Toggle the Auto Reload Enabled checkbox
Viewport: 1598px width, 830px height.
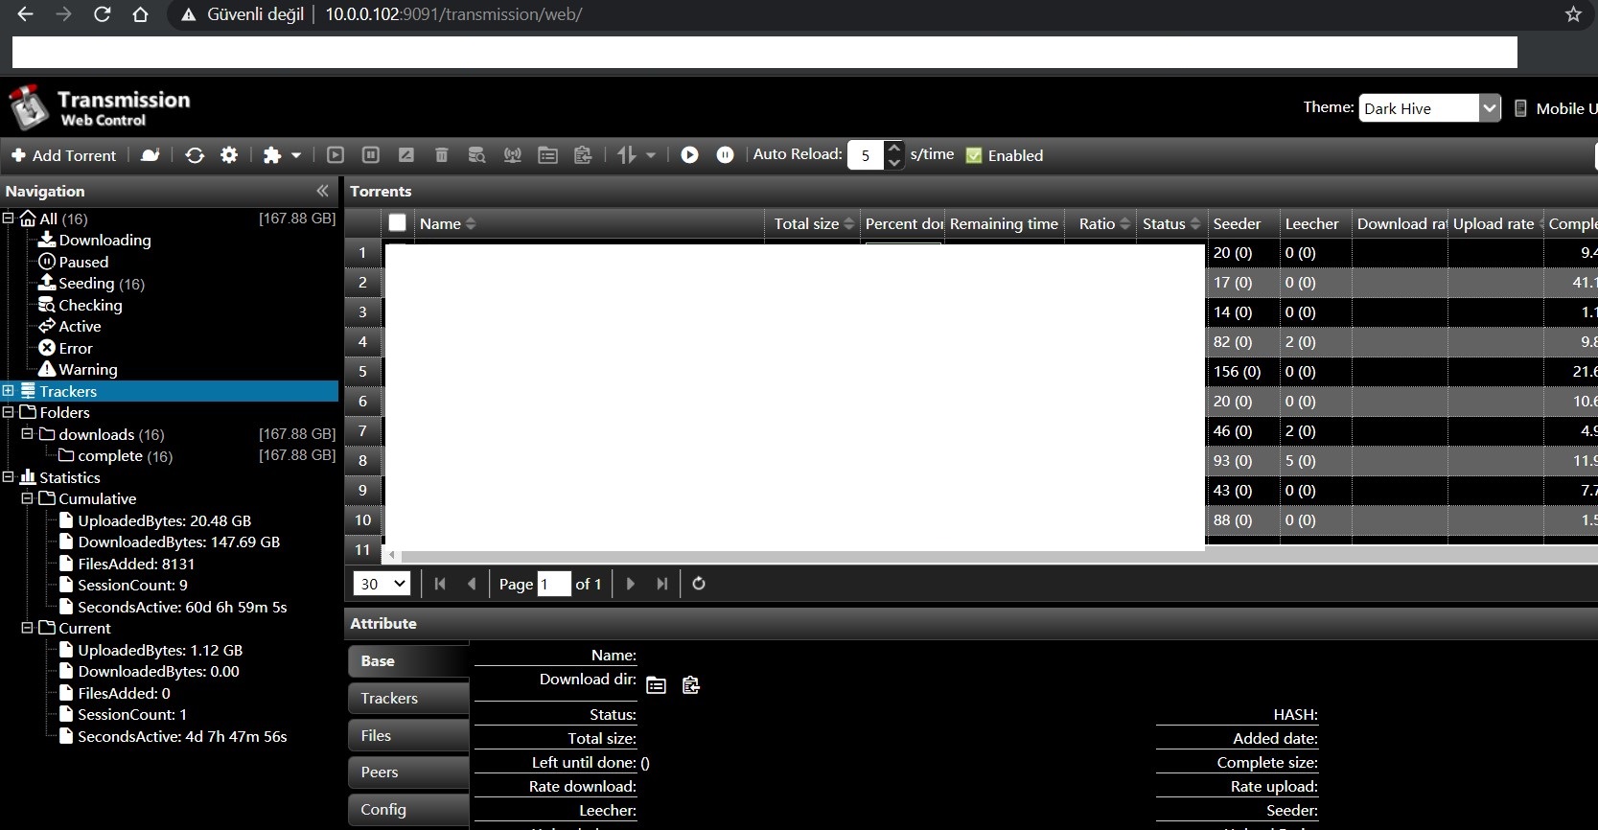pos(974,155)
